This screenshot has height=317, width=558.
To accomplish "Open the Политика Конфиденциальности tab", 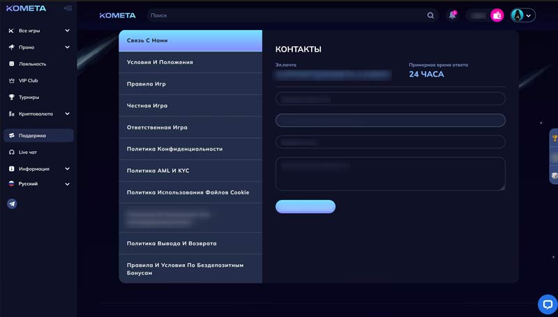I will pyautogui.click(x=190, y=149).
